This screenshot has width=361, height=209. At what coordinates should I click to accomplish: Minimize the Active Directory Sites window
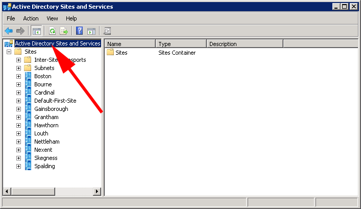pyautogui.click(x=336, y=7)
